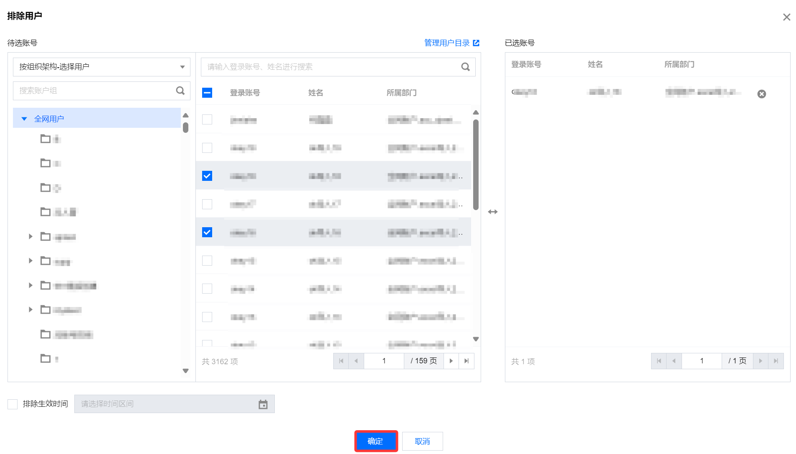The image size is (796, 454).
Task: Click the search icon in account search box
Action: coord(465,67)
